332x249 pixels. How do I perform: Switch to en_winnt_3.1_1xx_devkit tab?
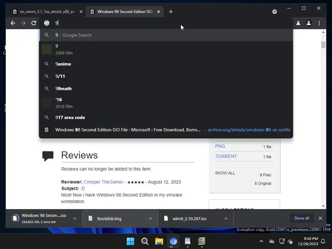(x=47, y=12)
